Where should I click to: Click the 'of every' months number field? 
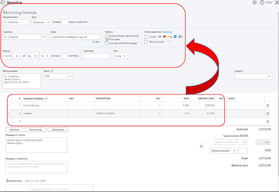(x=64, y=56)
